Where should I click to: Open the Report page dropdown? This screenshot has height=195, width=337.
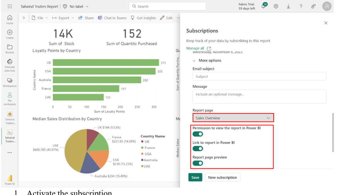point(233,118)
